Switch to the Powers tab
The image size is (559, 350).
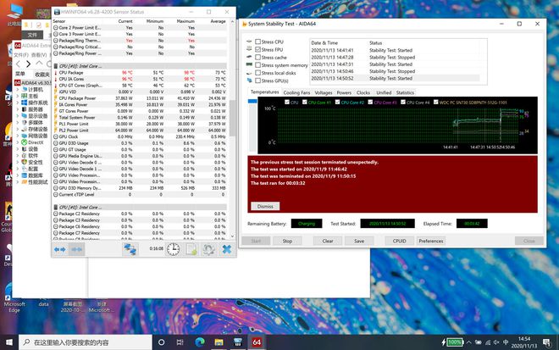[344, 92]
